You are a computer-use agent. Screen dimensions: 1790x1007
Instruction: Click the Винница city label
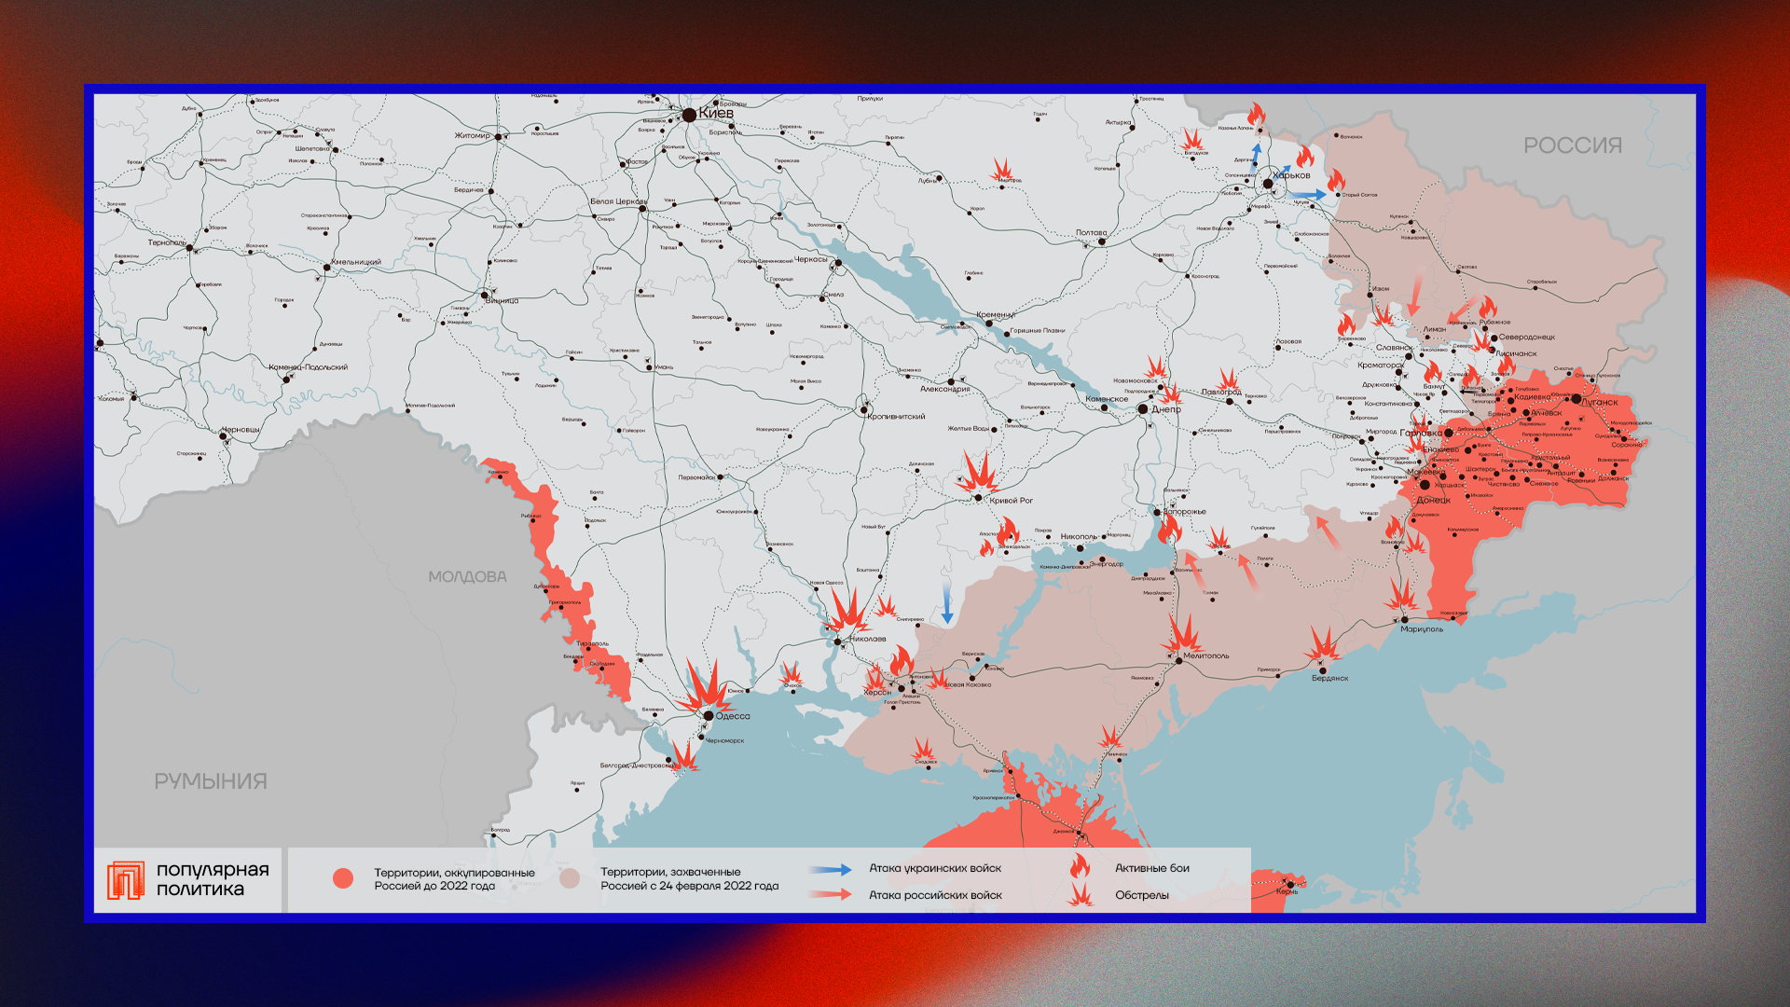click(502, 301)
